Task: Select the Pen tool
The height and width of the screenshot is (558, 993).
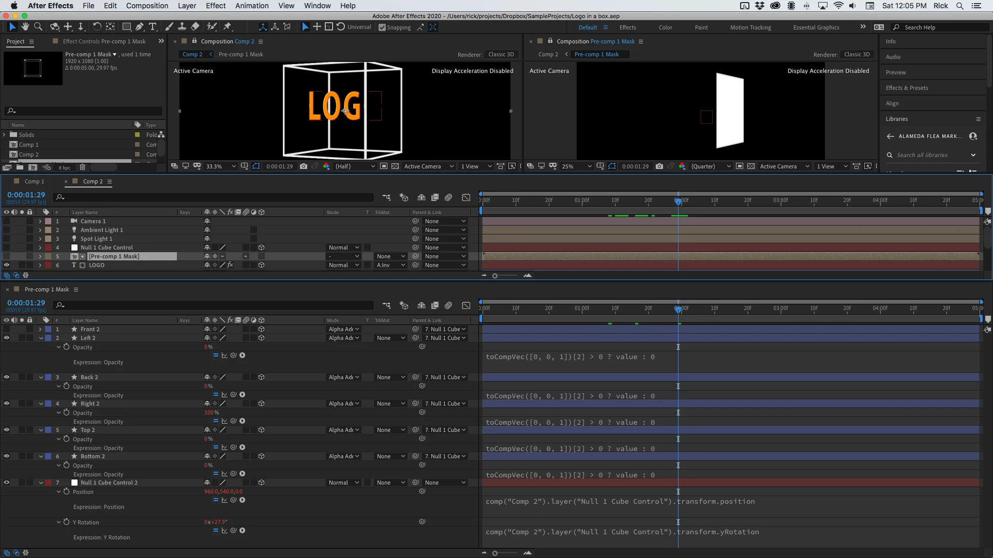Action: point(140,27)
